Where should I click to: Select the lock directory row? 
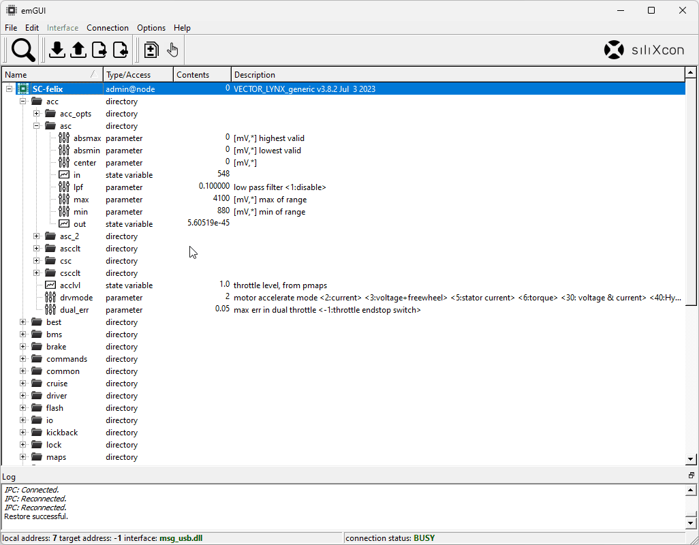[343, 445]
